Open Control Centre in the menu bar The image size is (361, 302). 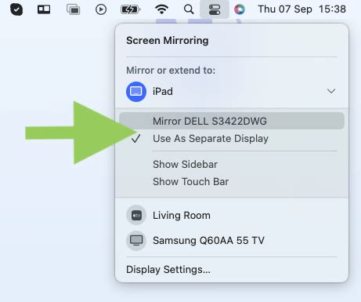pos(215,9)
